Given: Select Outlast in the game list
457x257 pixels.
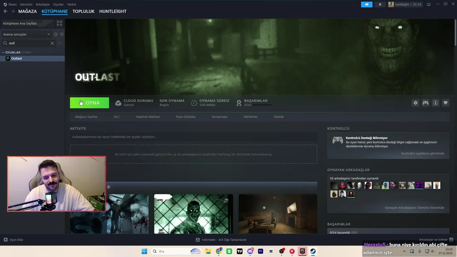Looking at the screenshot, I should coord(32,58).
